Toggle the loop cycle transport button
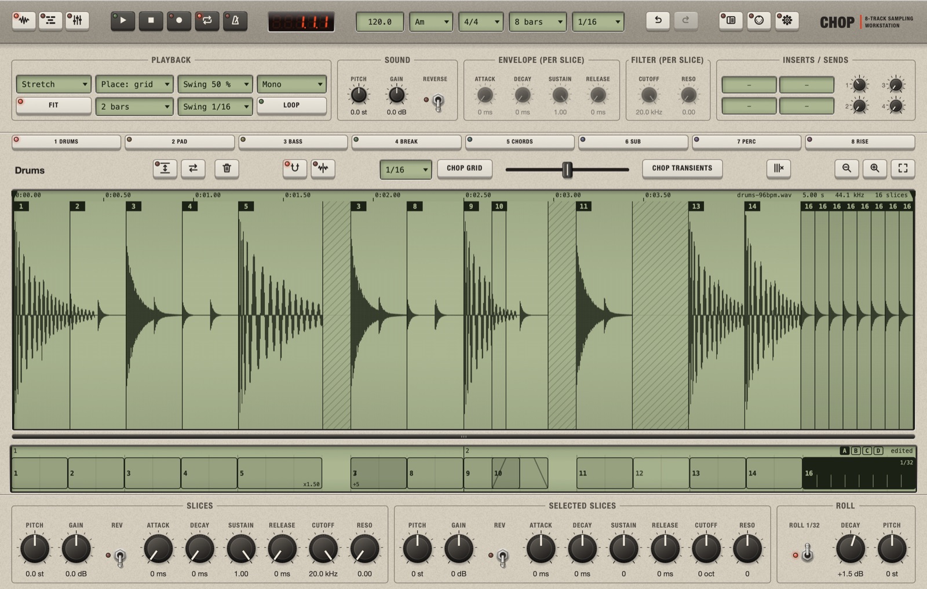The image size is (927, 589). point(207,21)
